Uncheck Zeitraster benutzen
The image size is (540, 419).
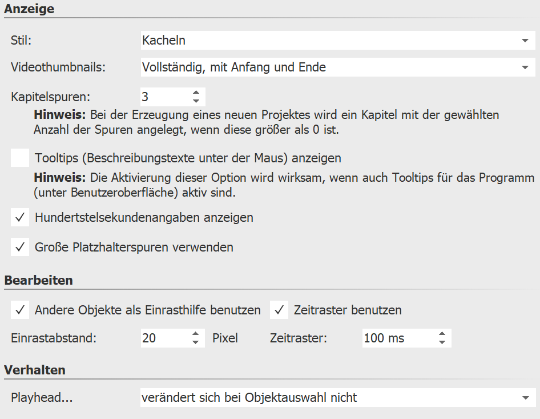click(279, 310)
